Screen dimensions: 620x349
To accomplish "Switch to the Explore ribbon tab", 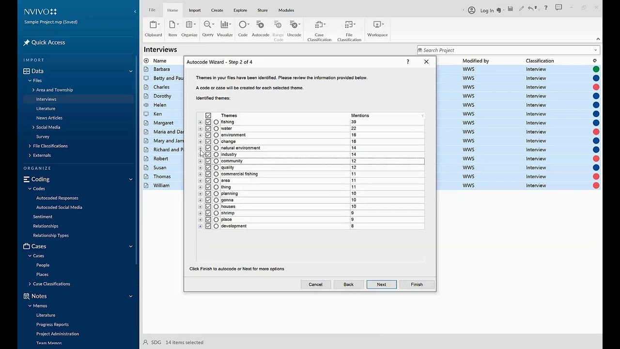I will [240, 10].
